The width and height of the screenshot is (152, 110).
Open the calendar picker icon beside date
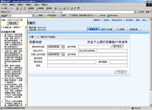click(x=21, y=20)
